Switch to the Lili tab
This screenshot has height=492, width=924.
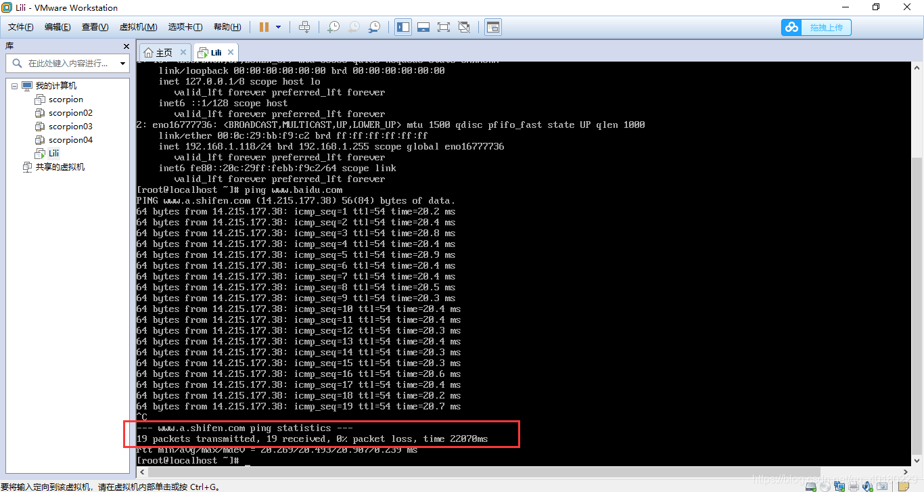[215, 52]
